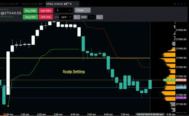Click the 27550.00 price axis label
This screenshot has width=189, height=116.
(181, 30)
